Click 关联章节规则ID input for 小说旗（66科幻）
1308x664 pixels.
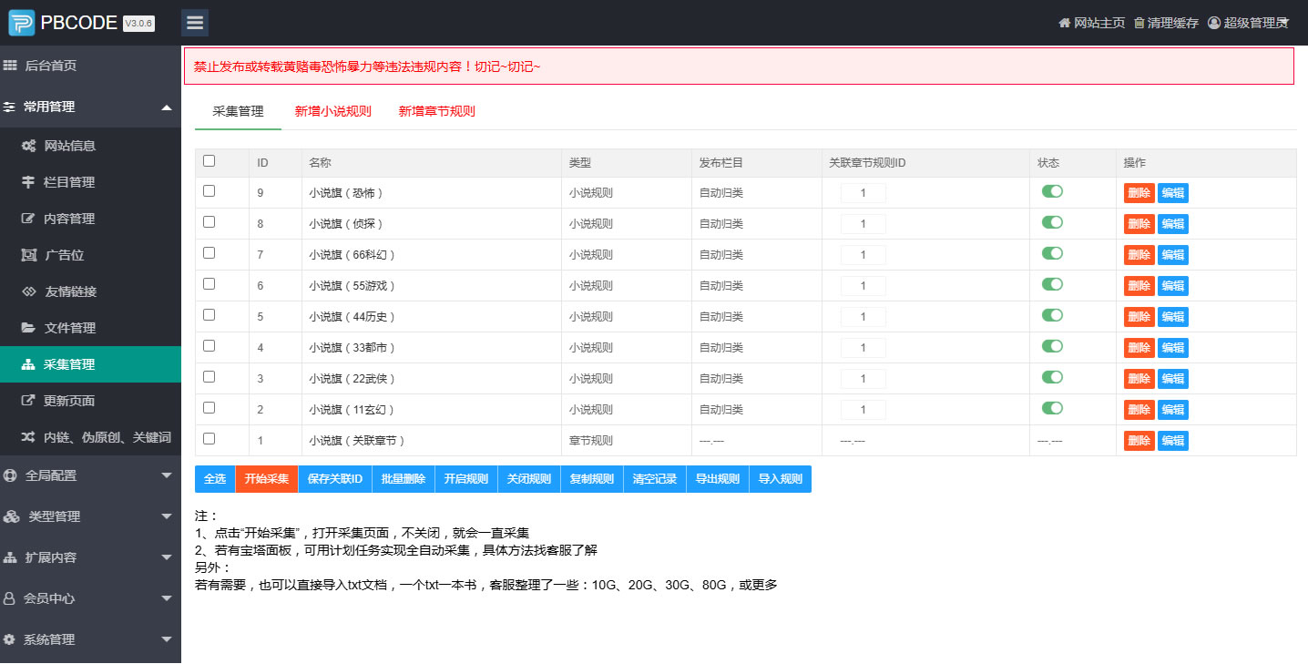click(863, 255)
